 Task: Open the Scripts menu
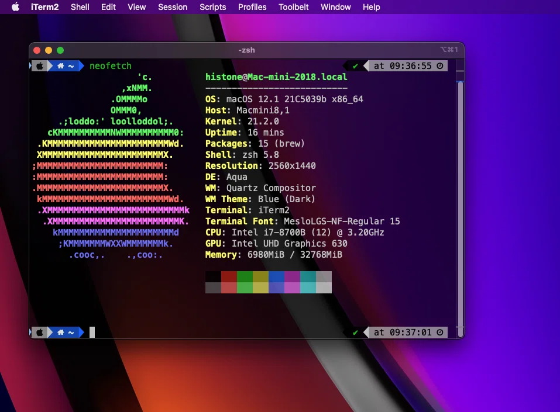[x=213, y=7]
